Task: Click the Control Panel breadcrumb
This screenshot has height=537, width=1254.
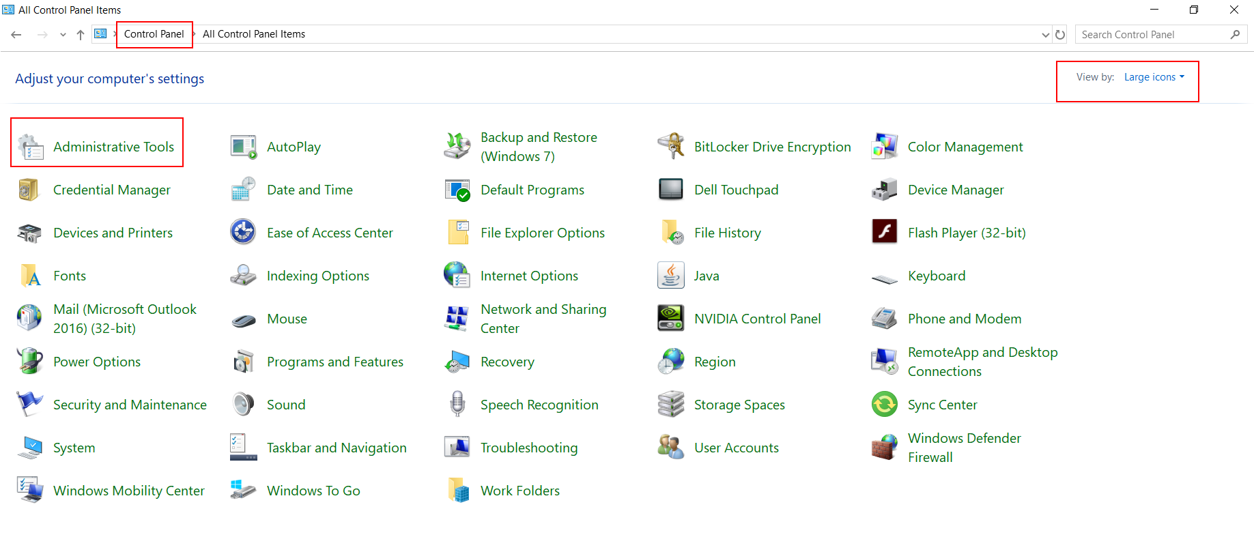Action: [154, 34]
